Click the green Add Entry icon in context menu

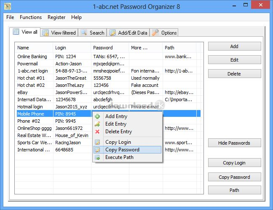(97, 116)
